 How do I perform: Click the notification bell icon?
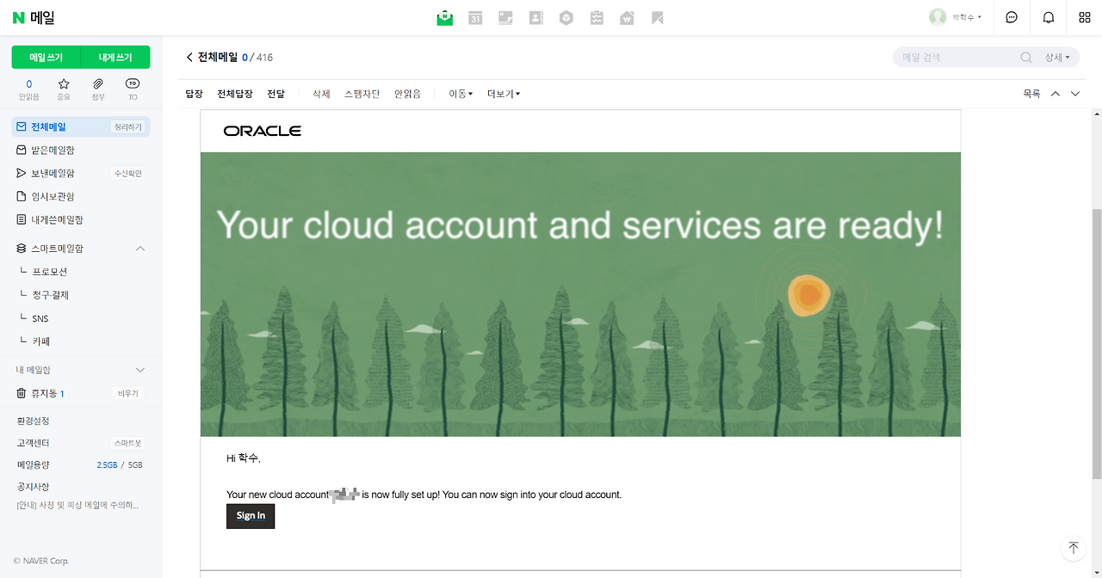[x=1048, y=18]
